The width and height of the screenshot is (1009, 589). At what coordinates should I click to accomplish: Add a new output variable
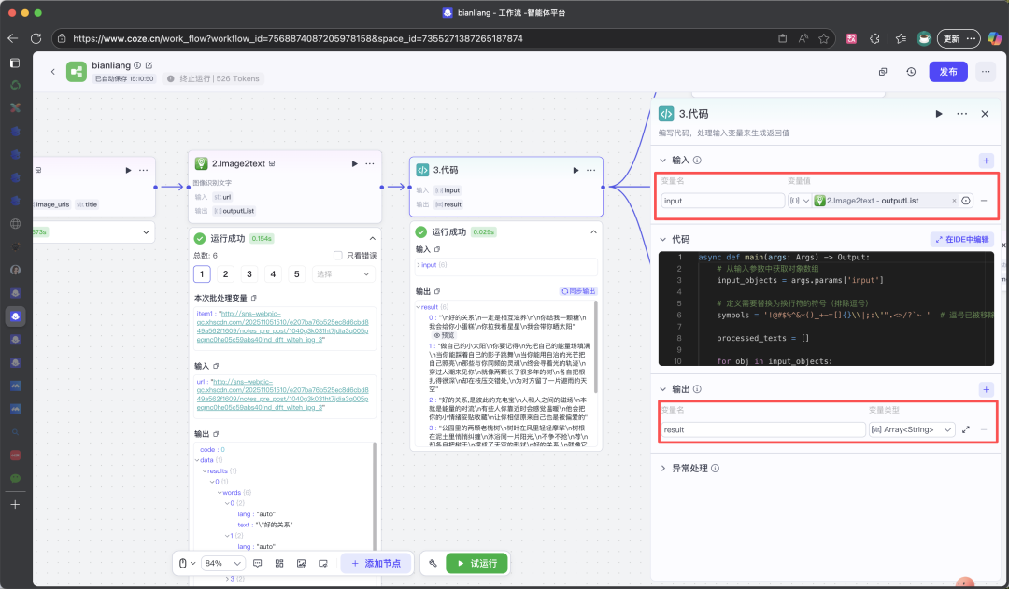(986, 389)
